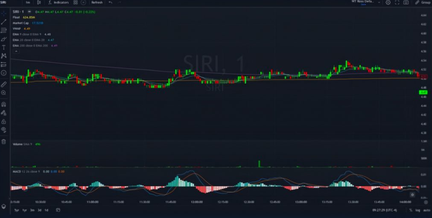Open the Fibonacci retracement tool group
This screenshot has height=218, width=432.
(x=3, y=30)
